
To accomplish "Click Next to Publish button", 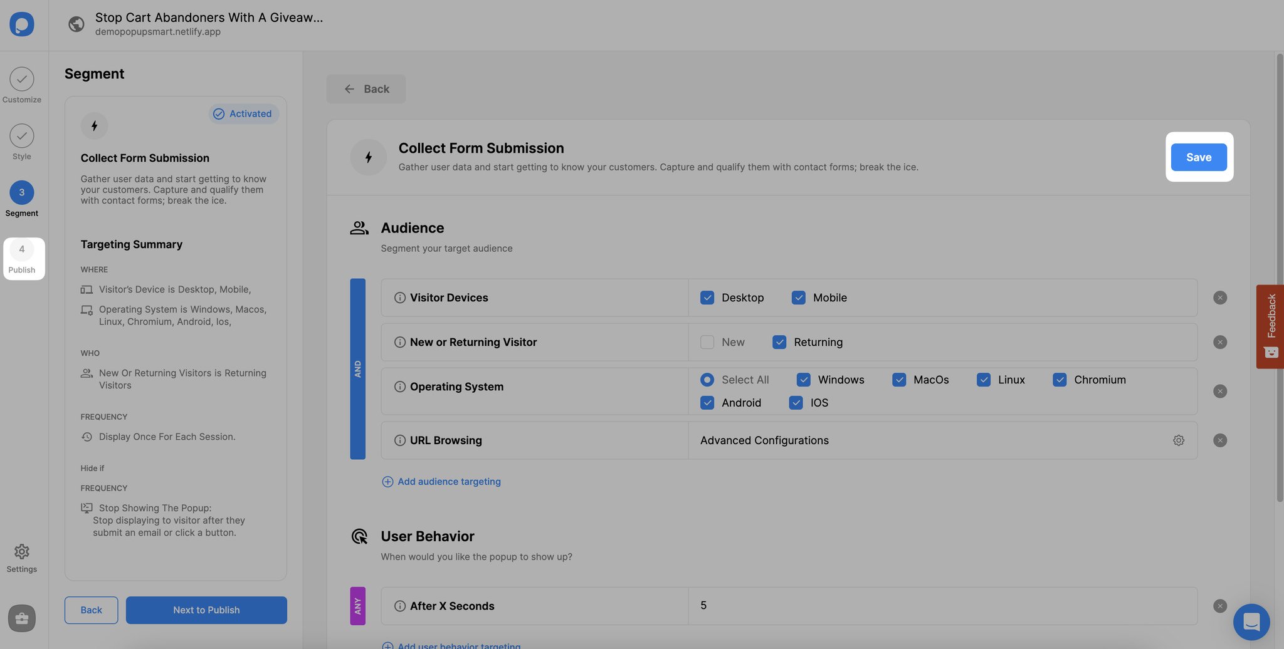I will click(x=206, y=610).
